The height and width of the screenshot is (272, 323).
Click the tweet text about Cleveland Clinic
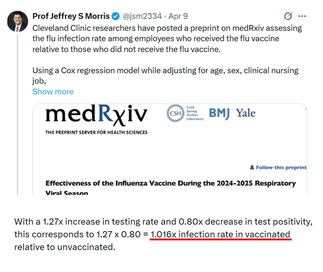coord(167,39)
